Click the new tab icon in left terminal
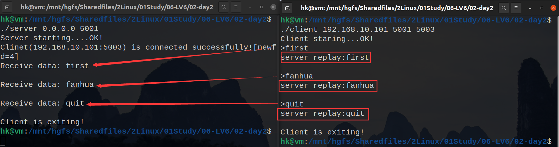This screenshot has width=559, height=147. (7, 7)
